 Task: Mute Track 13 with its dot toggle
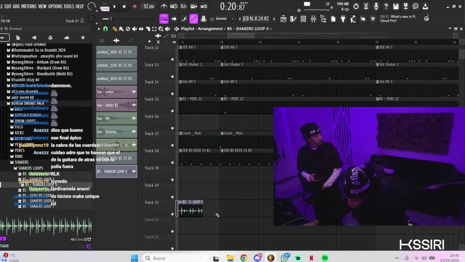(x=172, y=77)
